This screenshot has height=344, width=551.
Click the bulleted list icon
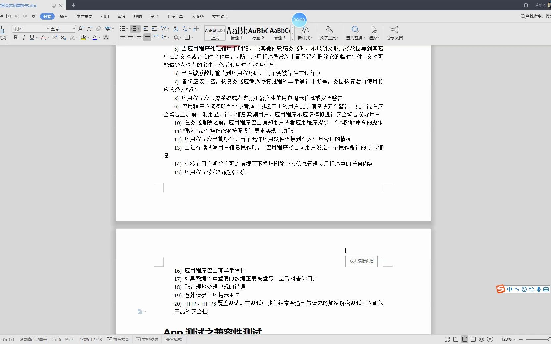(123, 29)
